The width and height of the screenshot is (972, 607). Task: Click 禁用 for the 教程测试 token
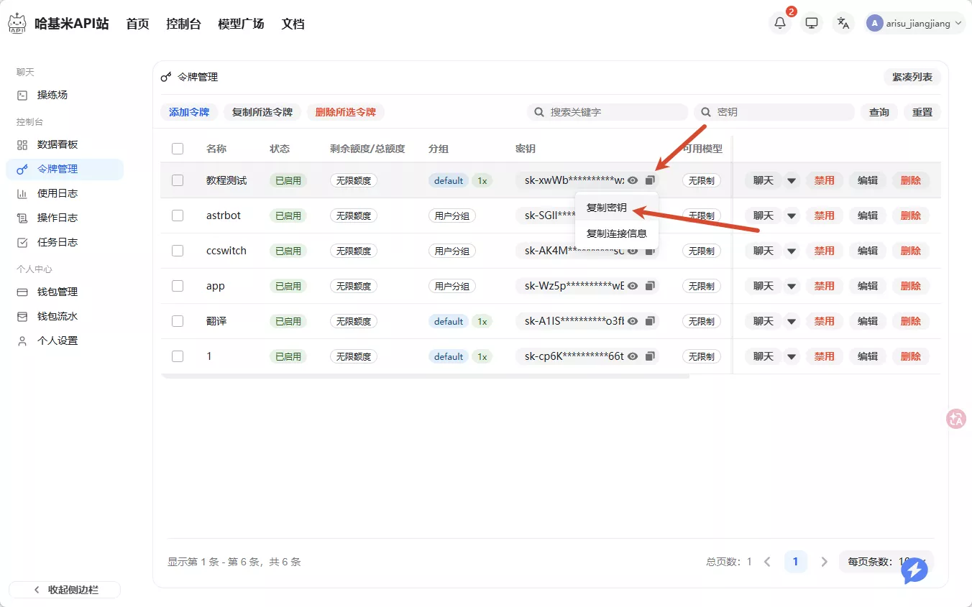tap(825, 180)
